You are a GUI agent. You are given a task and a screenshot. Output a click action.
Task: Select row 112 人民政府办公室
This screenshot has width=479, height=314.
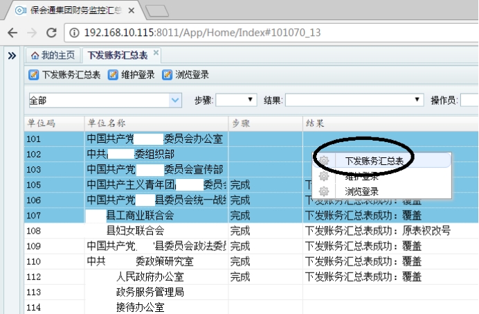click(251, 277)
